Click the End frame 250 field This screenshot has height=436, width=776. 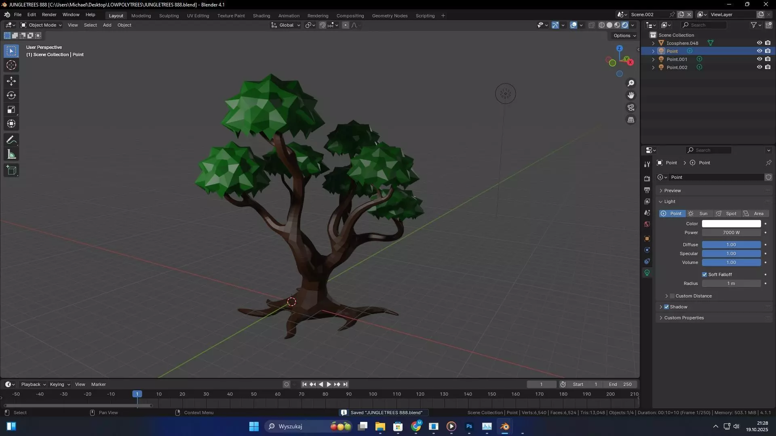coord(620,384)
